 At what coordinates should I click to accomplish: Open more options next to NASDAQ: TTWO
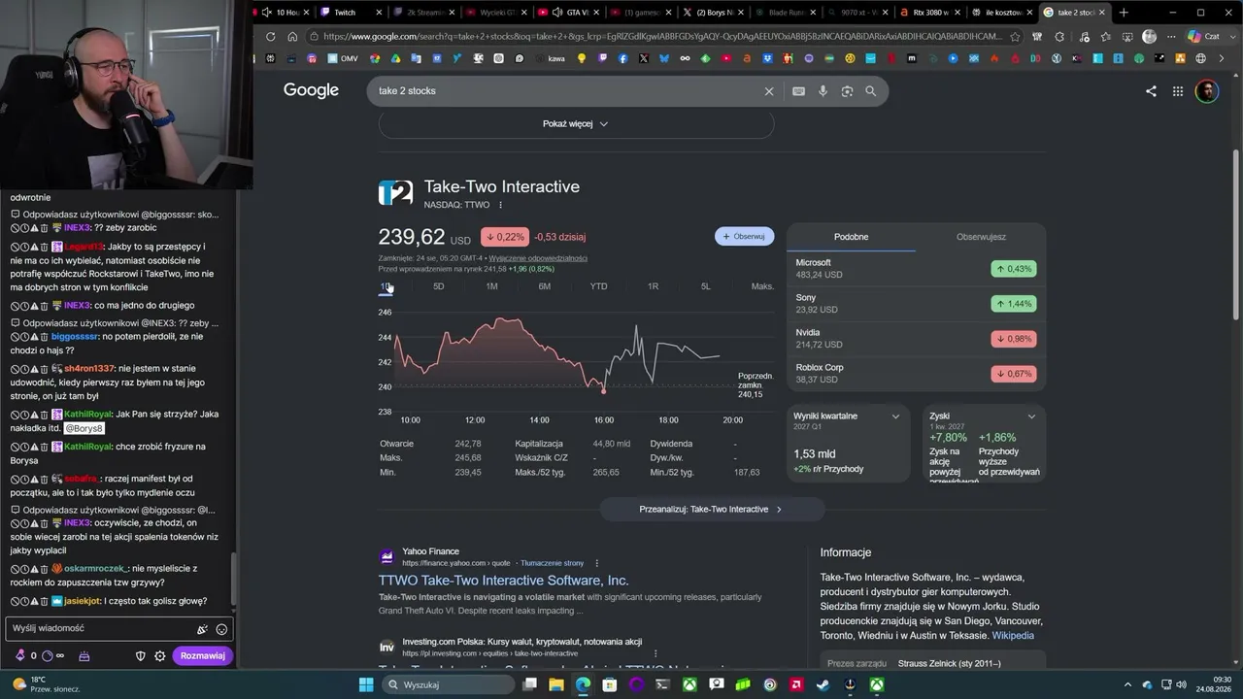tap(500, 205)
